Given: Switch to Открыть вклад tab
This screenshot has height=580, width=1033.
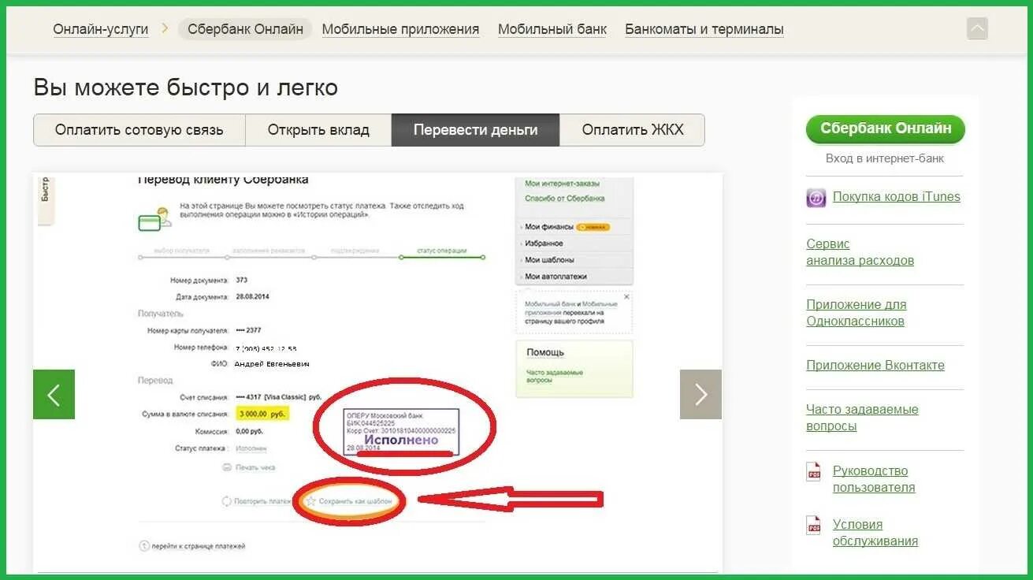Looking at the screenshot, I should click(x=318, y=130).
